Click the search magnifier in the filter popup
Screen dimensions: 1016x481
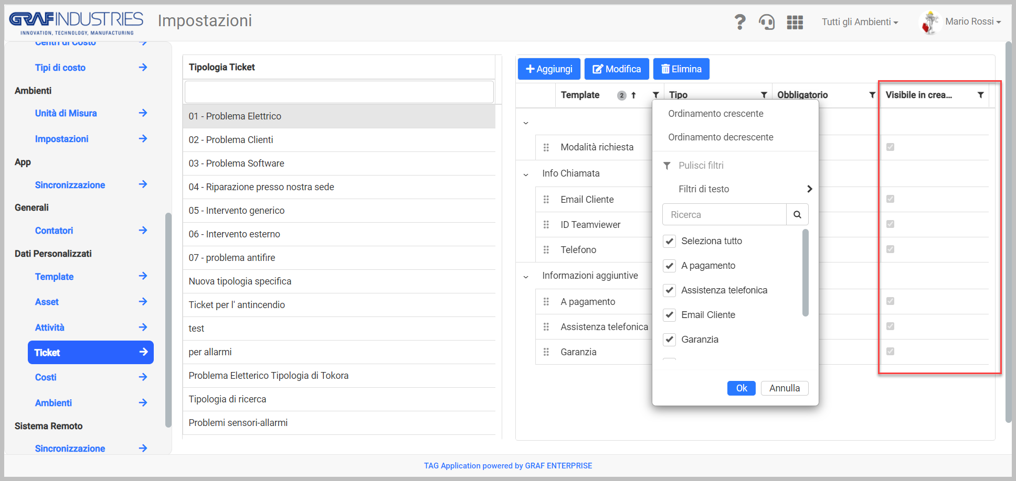[797, 214]
